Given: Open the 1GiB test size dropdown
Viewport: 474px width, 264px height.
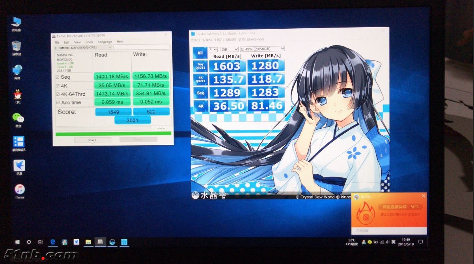Looking at the screenshot, I should pos(229,49).
